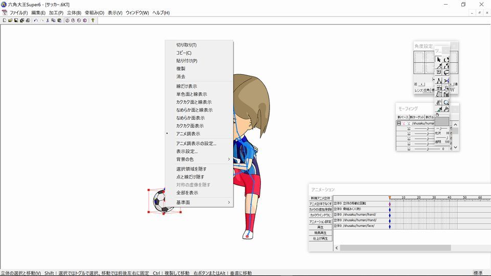Open the ヘルプ(H) menu
The image size is (491, 276).
161,13
